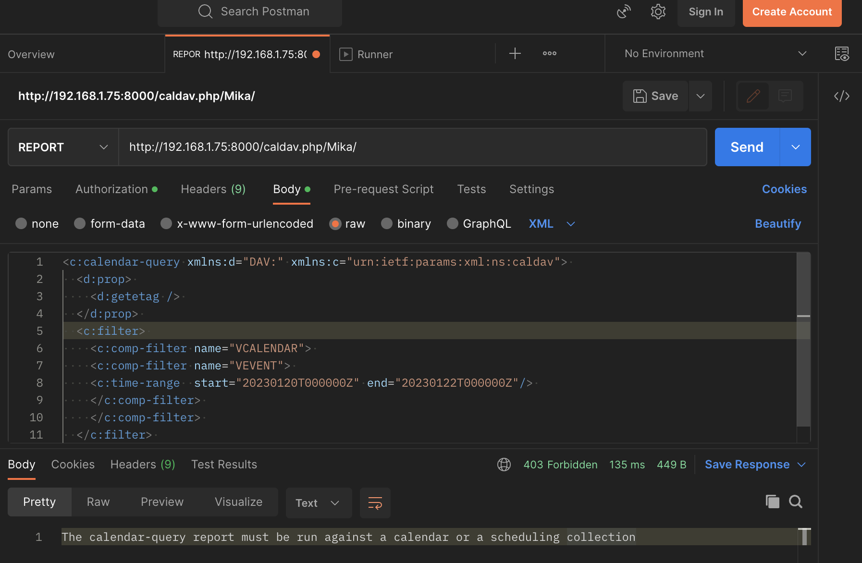Expand the XML body language dropdown

[552, 223]
